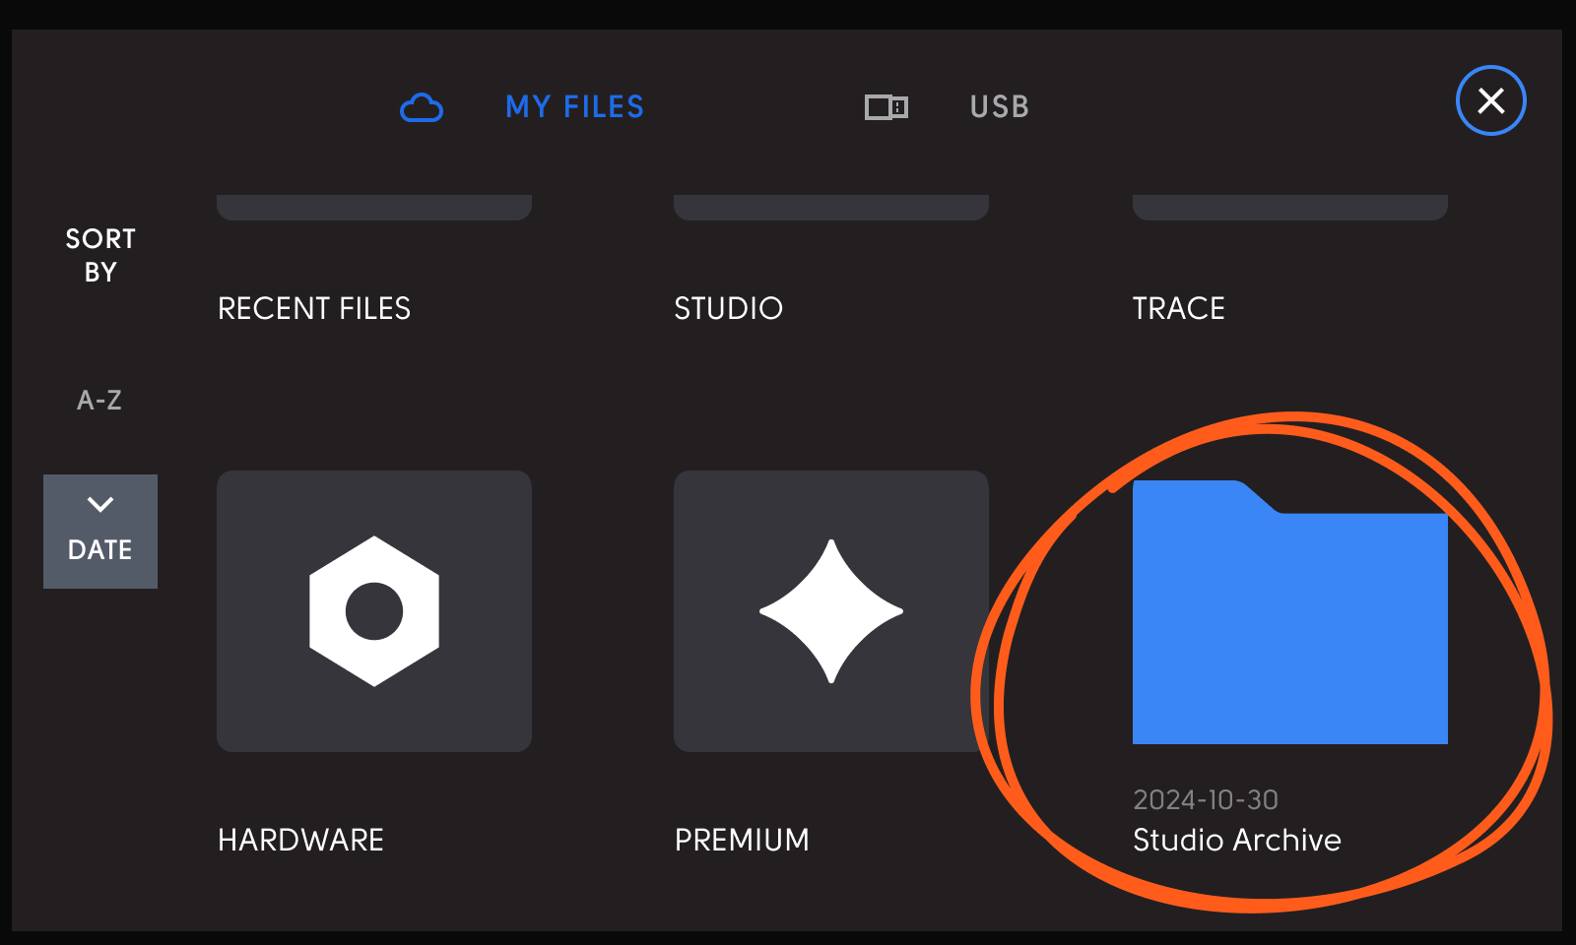Click the TRACE label
Image resolution: width=1576 pixels, height=945 pixels.
1179,308
